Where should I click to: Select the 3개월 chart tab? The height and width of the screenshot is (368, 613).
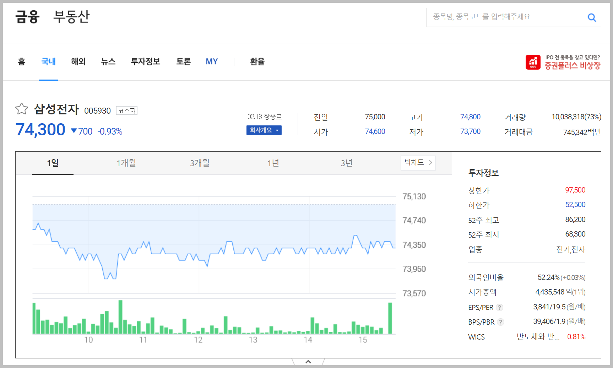[200, 163]
